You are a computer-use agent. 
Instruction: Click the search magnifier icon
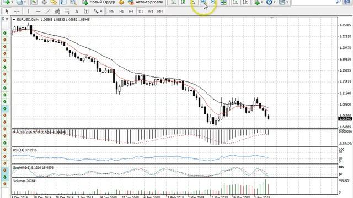point(338,2)
